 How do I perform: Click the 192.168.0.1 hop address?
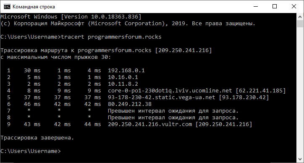coord(126,71)
